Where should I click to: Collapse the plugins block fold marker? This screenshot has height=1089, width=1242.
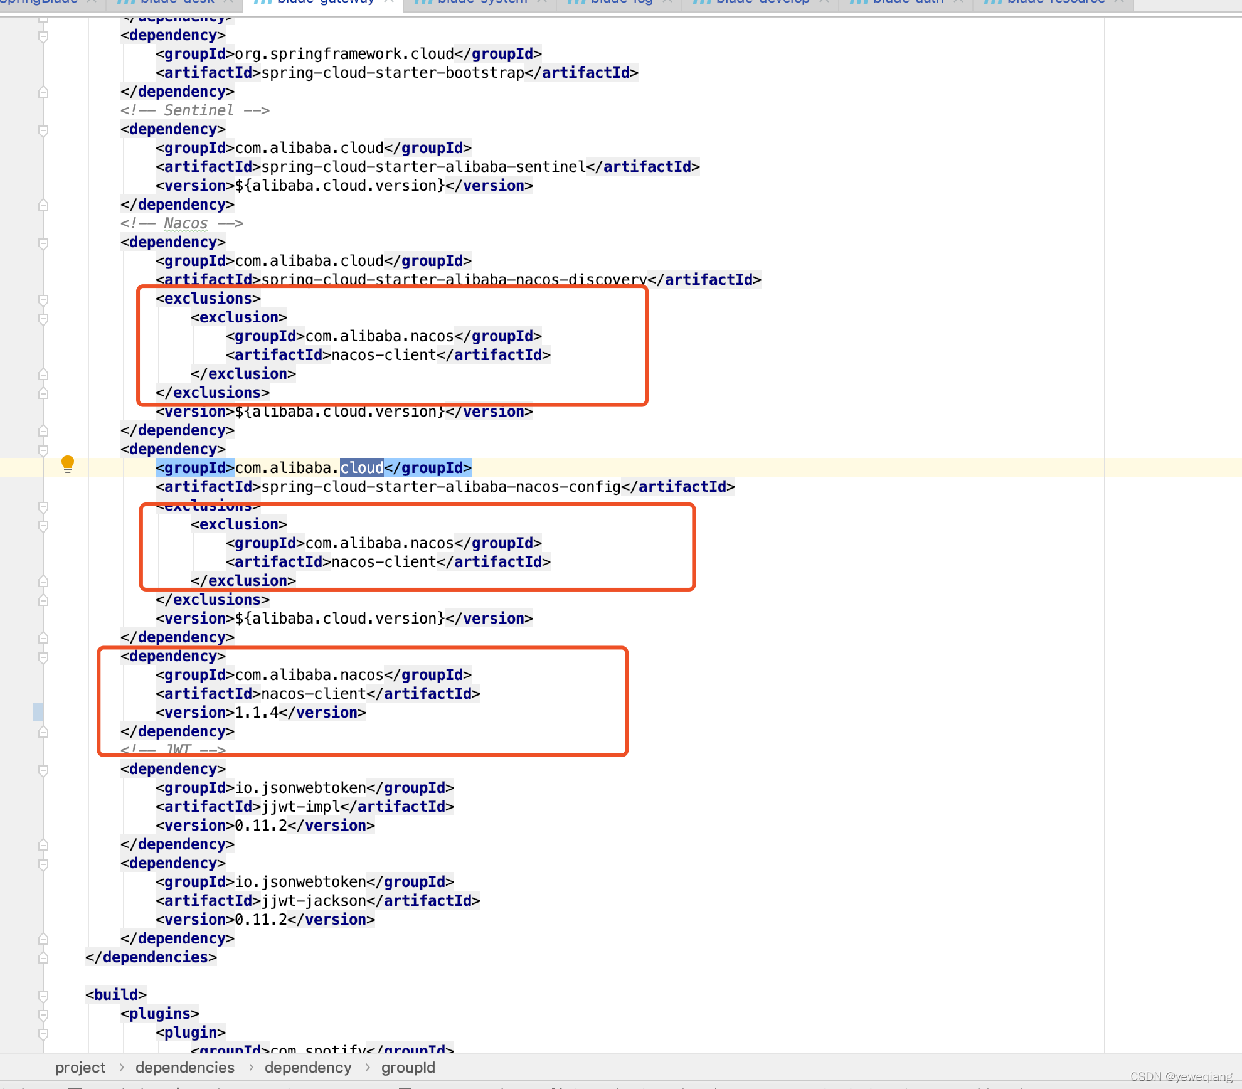click(x=43, y=1014)
